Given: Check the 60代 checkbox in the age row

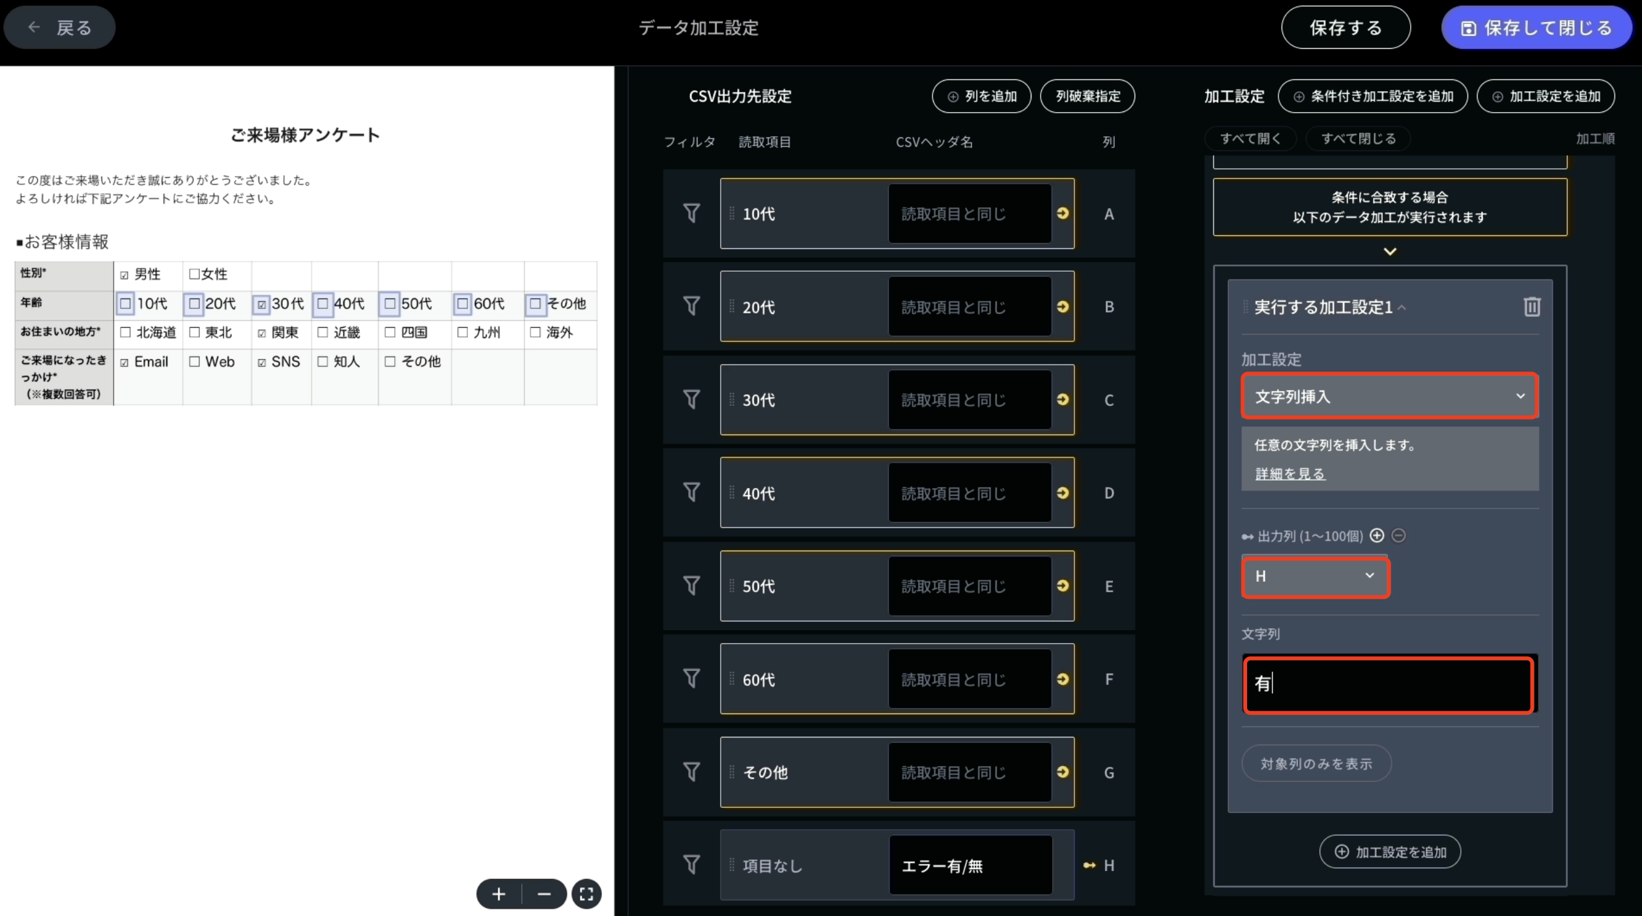Looking at the screenshot, I should [463, 304].
